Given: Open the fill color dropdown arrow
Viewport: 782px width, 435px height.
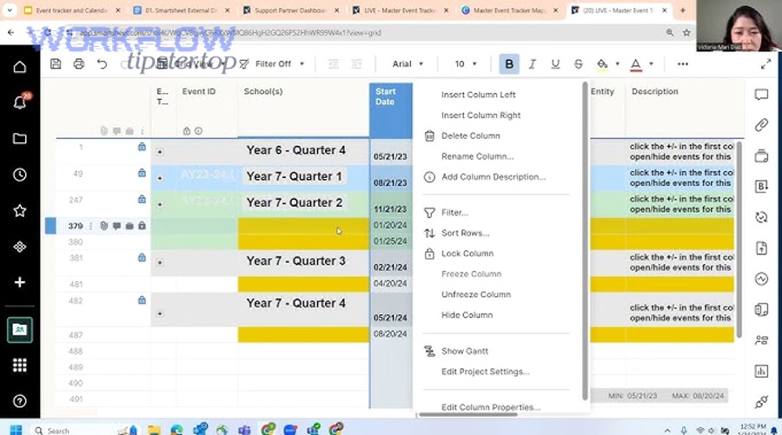Looking at the screenshot, I should pyautogui.click(x=618, y=63).
